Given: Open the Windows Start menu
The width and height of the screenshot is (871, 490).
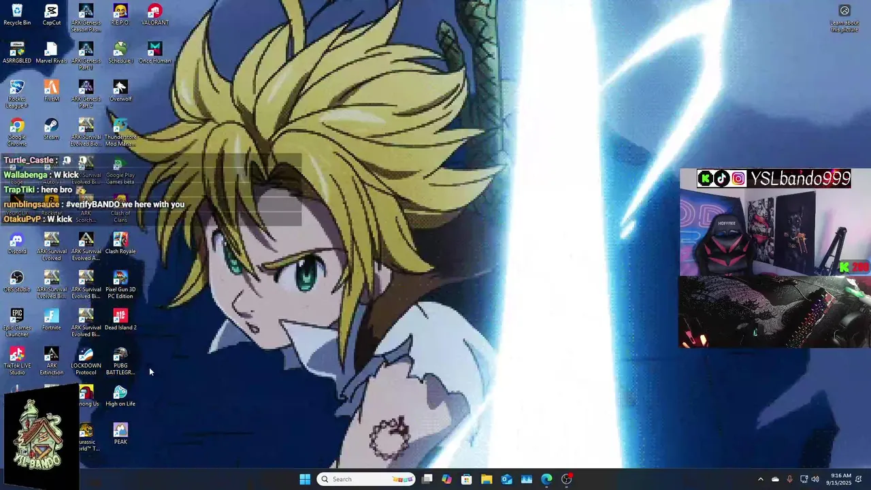Looking at the screenshot, I should coord(305,479).
